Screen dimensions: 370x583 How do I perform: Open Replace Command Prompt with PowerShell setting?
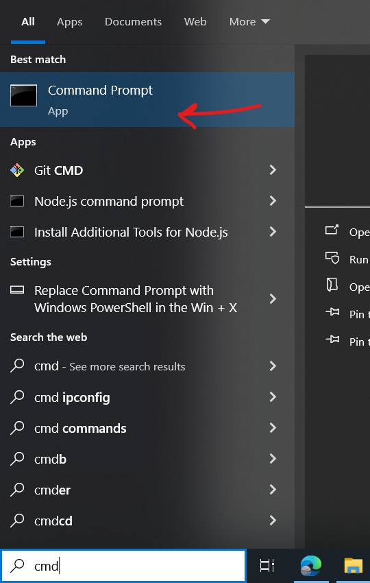(x=147, y=299)
